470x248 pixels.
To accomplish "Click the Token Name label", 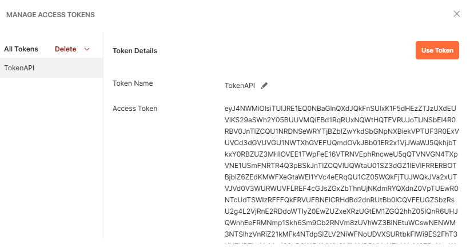I will 133,83.
